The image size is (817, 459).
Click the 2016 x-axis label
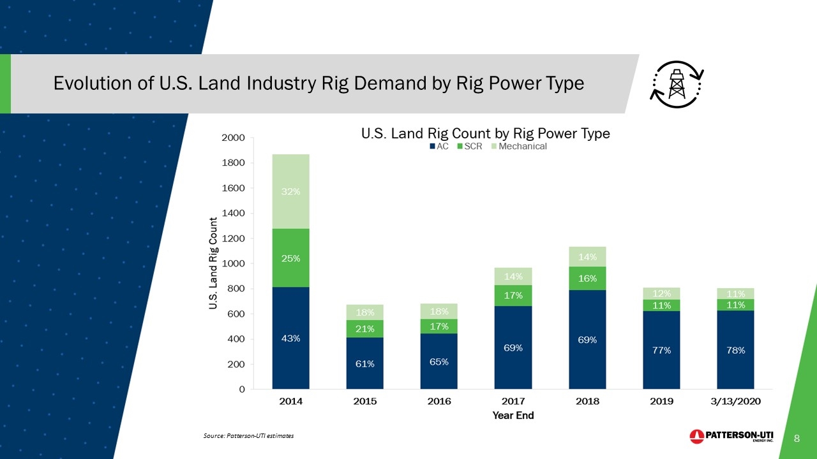coord(439,401)
